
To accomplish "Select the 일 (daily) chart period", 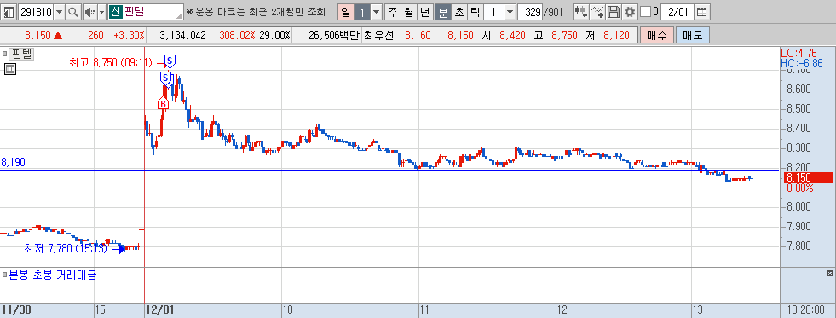I will point(346,11).
